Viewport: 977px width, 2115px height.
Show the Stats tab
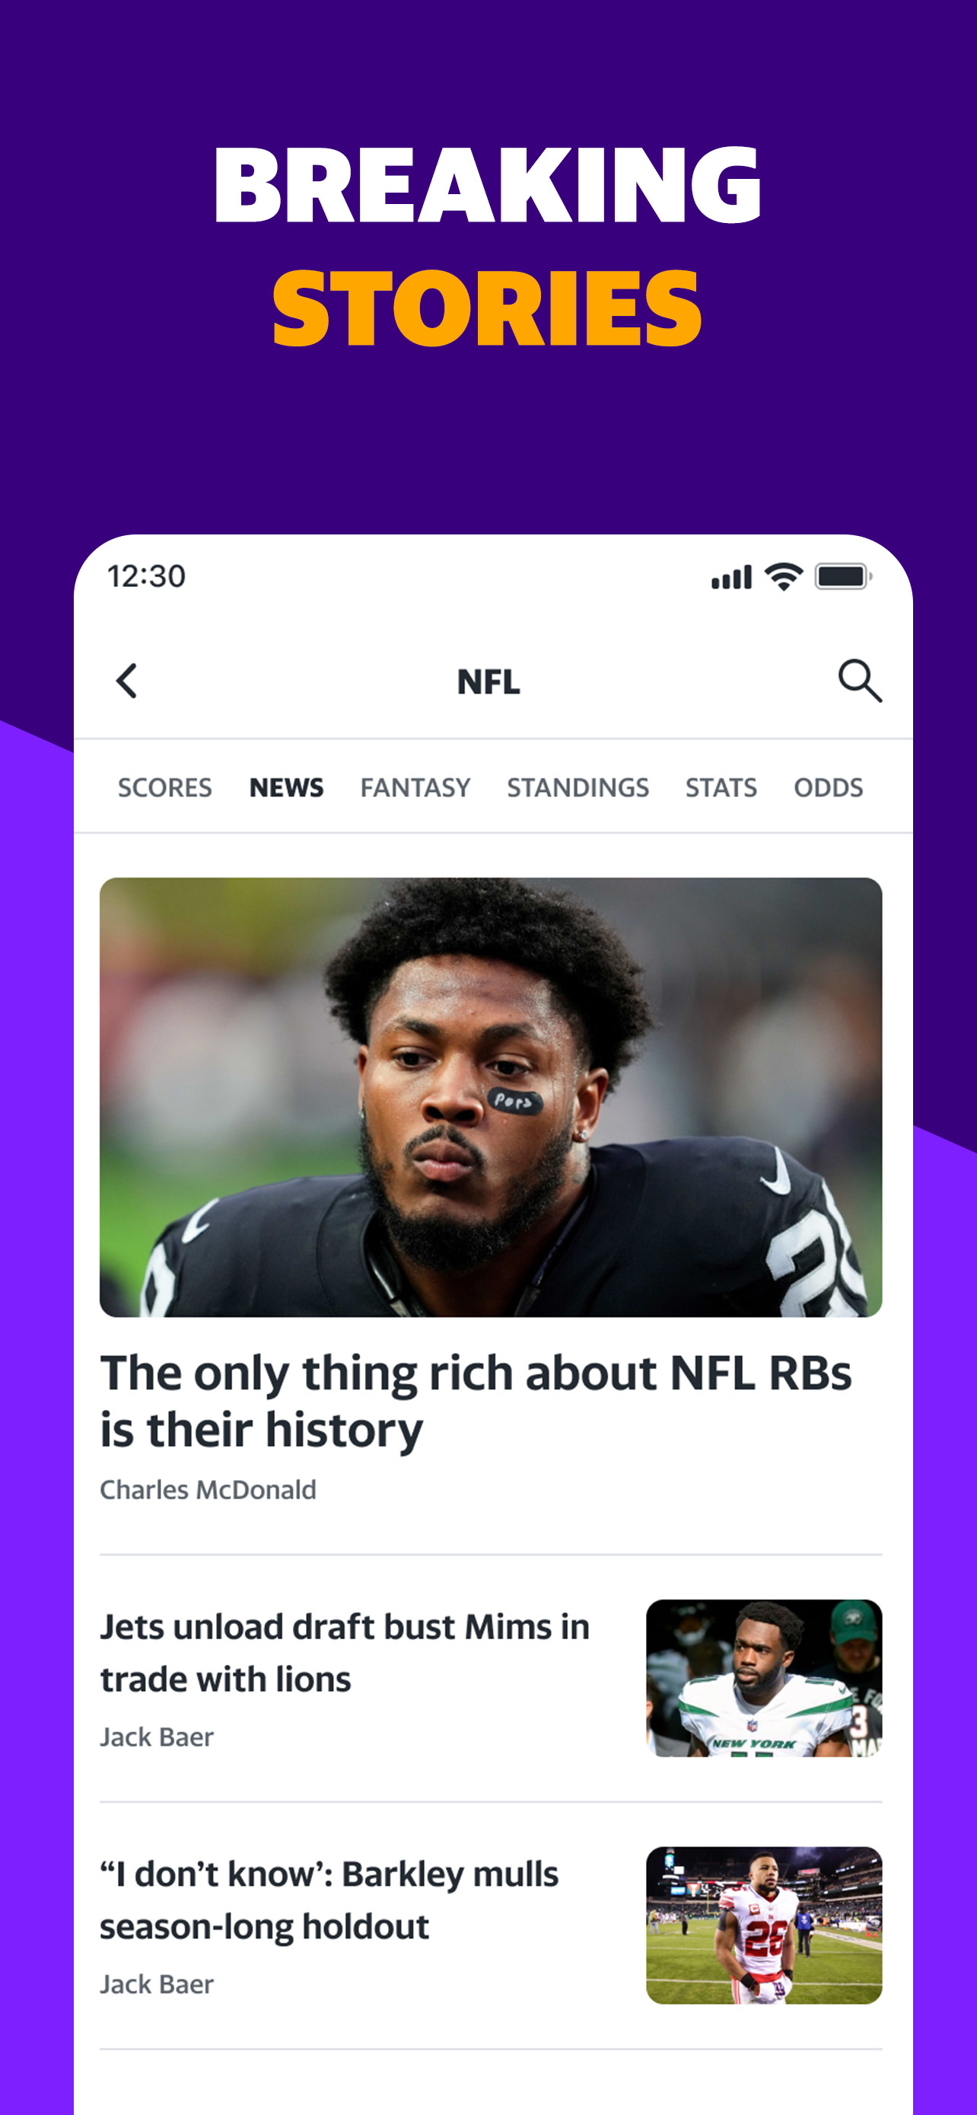[x=721, y=787]
